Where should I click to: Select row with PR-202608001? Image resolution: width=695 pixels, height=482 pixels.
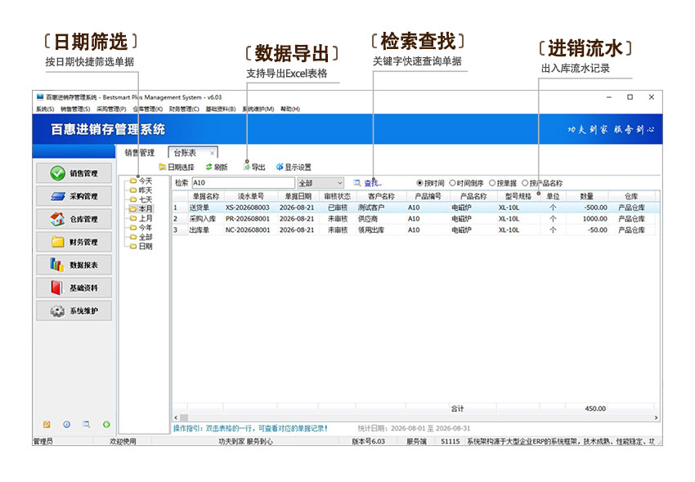coord(415,218)
